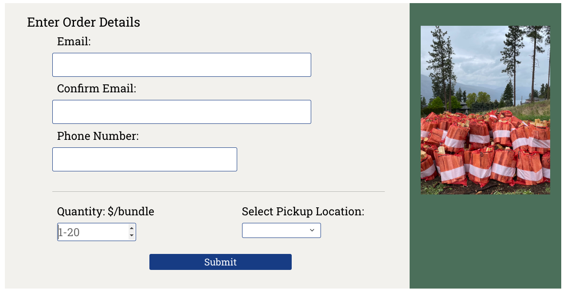The height and width of the screenshot is (297, 567).
Task: Click the 'Phone Number:' label
Action: point(98,136)
